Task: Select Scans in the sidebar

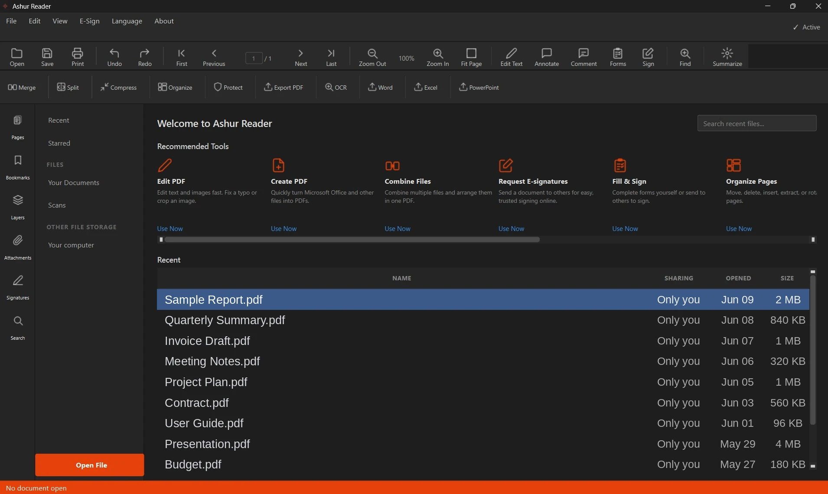Action: (x=57, y=205)
